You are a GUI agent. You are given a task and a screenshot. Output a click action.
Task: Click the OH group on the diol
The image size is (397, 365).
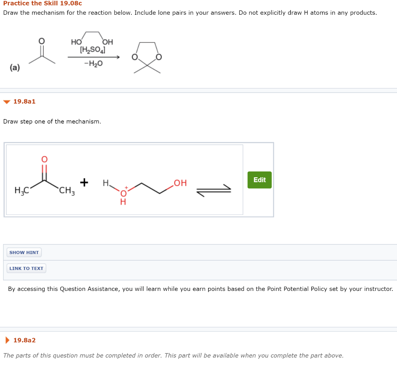pos(179,182)
